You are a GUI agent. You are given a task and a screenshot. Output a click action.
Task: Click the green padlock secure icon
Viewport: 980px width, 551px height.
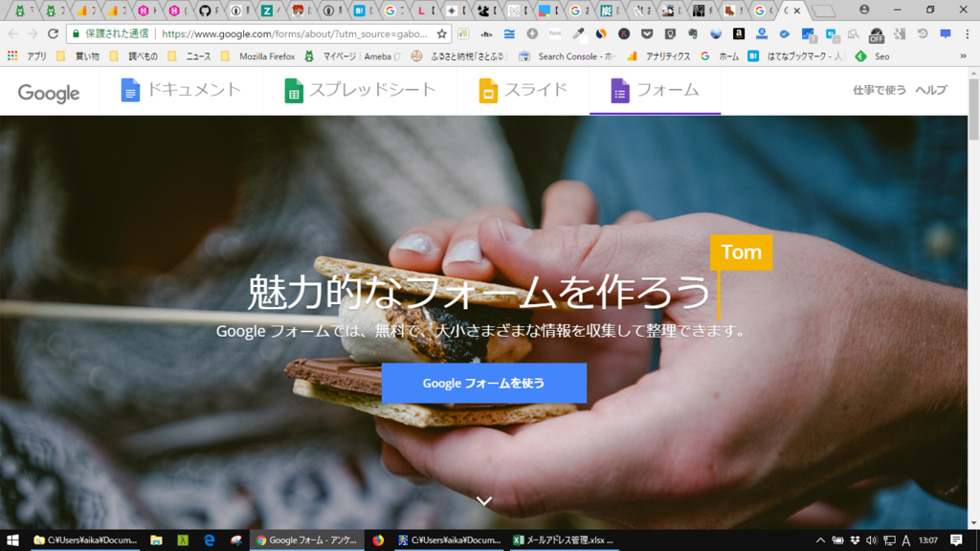(x=77, y=33)
